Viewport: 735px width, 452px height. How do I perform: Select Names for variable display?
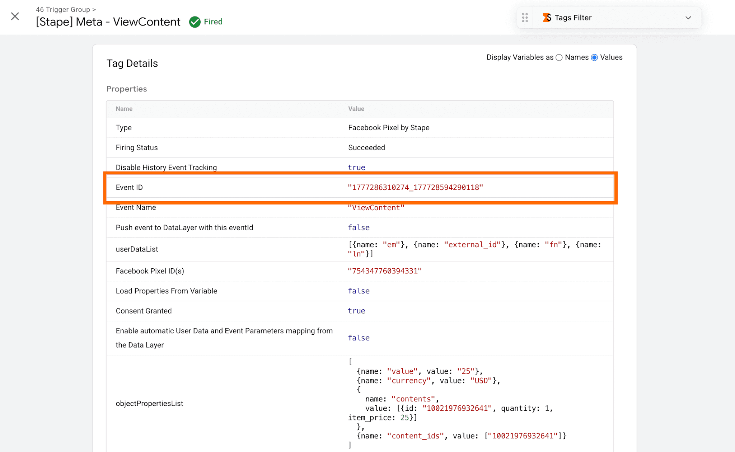pyautogui.click(x=559, y=57)
